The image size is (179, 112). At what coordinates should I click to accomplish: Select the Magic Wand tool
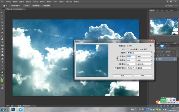coord(2,23)
